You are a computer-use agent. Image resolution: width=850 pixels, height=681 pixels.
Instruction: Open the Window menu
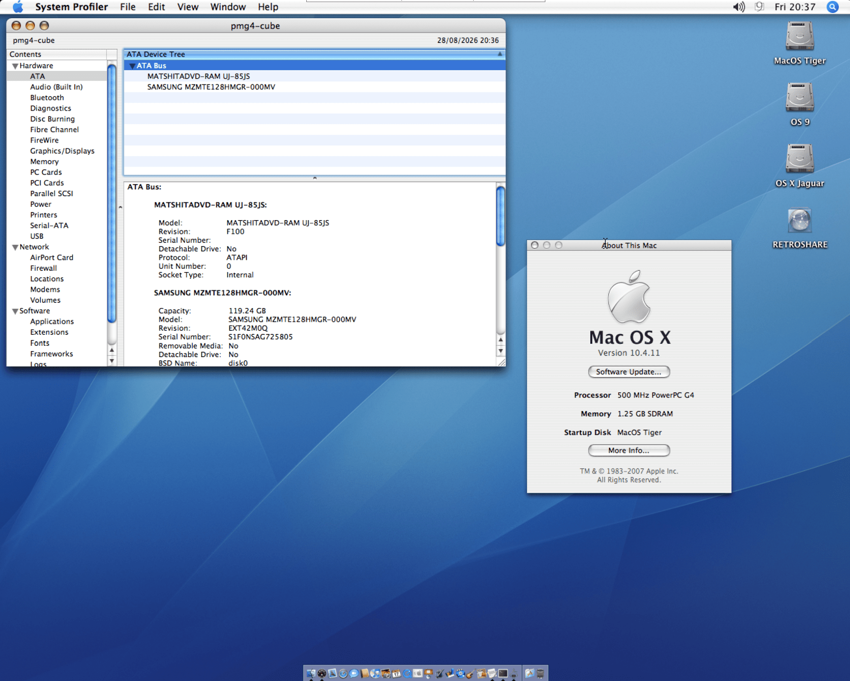(228, 7)
